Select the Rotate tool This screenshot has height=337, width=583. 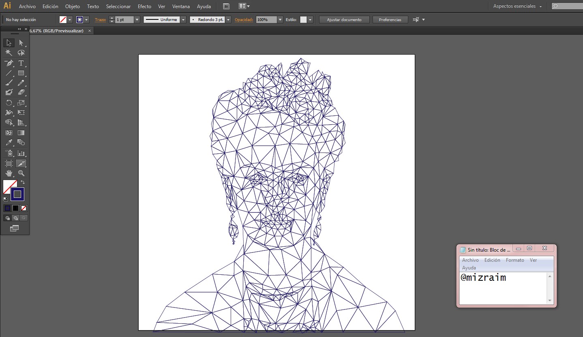click(x=9, y=103)
